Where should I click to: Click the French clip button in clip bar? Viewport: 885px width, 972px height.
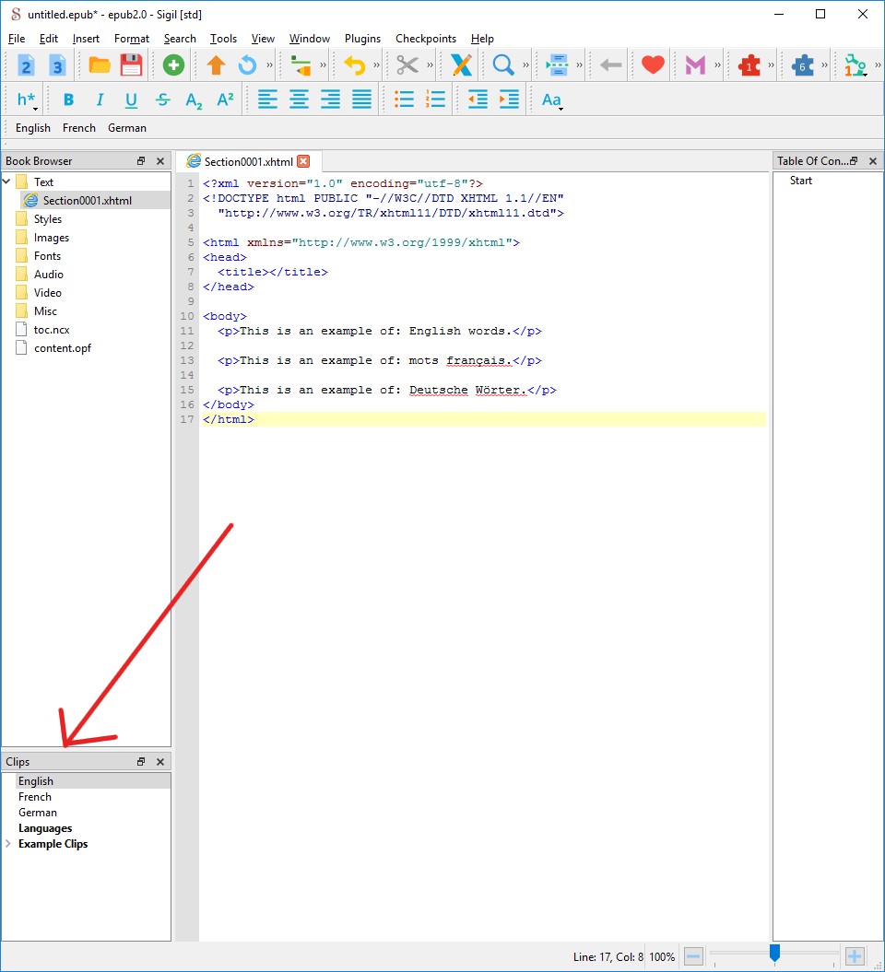point(78,128)
